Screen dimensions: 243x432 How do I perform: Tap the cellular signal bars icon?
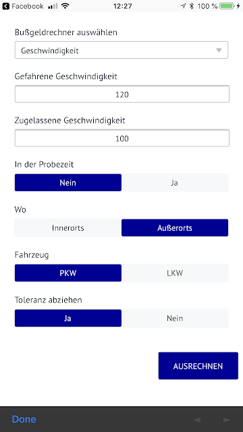[53, 6]
